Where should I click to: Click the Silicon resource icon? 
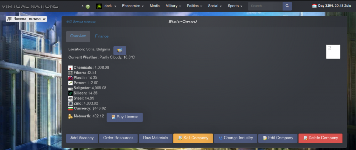[x=70, y=93]
